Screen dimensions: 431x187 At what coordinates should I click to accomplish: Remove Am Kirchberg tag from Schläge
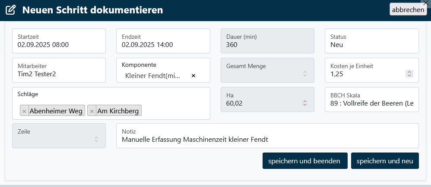tap(92, 111)
